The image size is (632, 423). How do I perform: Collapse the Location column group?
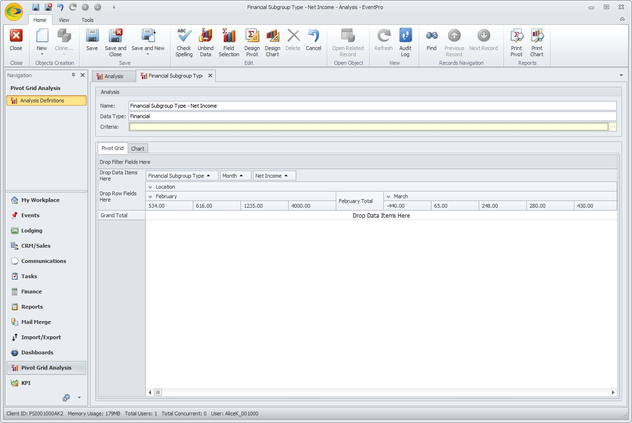(x=150, y=187)
